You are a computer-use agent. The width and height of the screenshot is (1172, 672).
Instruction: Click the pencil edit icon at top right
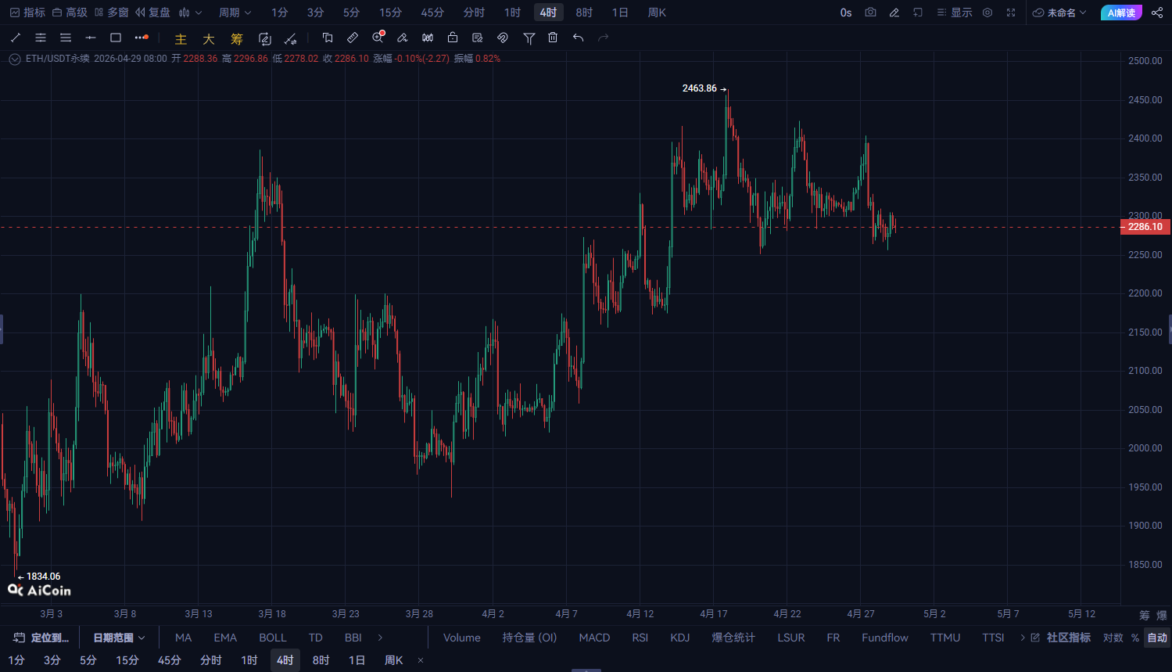(894, 13)
